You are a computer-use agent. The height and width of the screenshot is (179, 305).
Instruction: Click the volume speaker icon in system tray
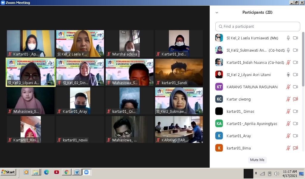click(x=277, y=174)
